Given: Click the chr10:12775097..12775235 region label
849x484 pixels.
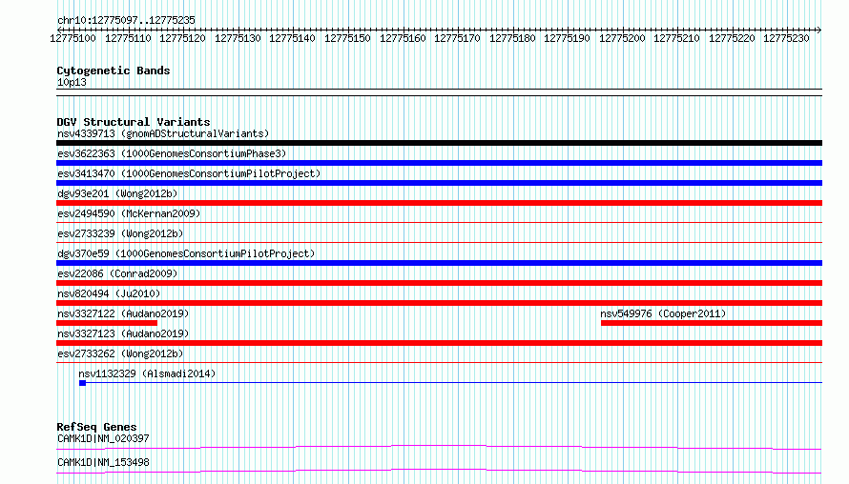Looking at the screenshot, I should click(126, 20).
